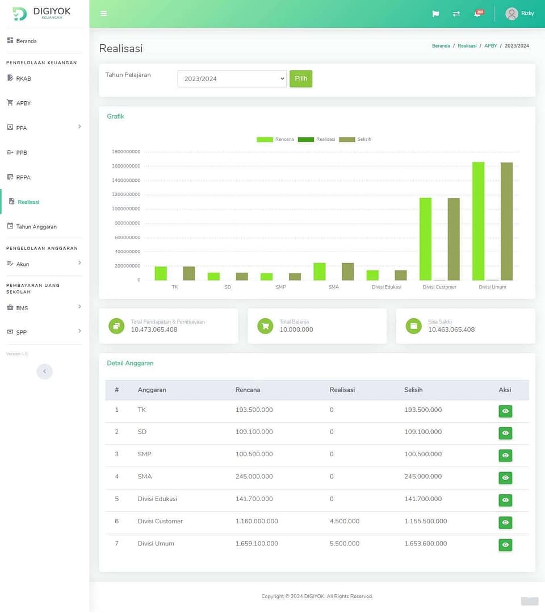Click eye button for Divisi Customer row

[x=505, y=523]
